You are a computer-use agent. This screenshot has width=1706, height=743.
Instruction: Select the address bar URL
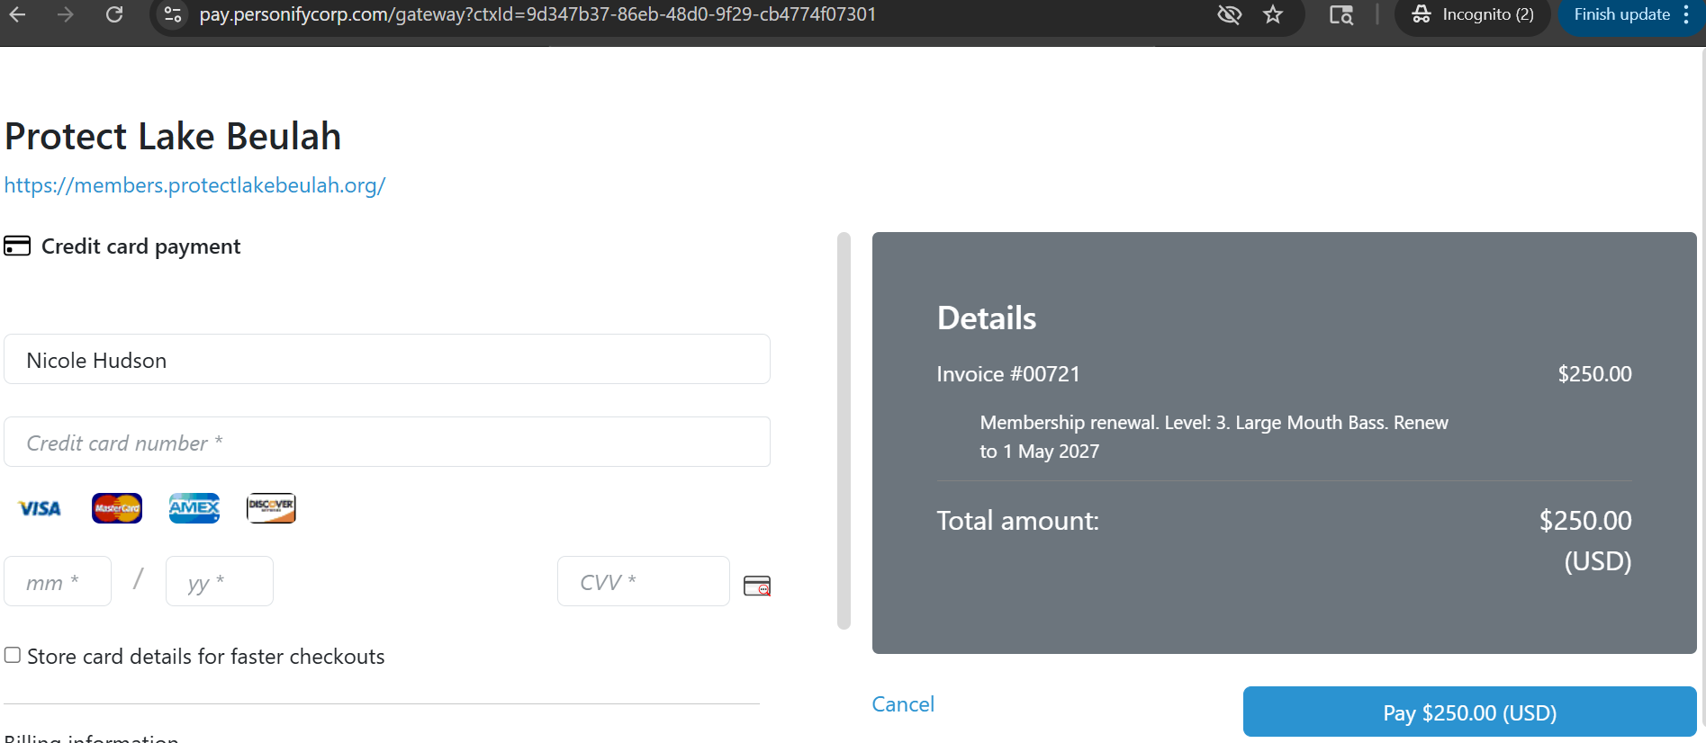[537, 14]
